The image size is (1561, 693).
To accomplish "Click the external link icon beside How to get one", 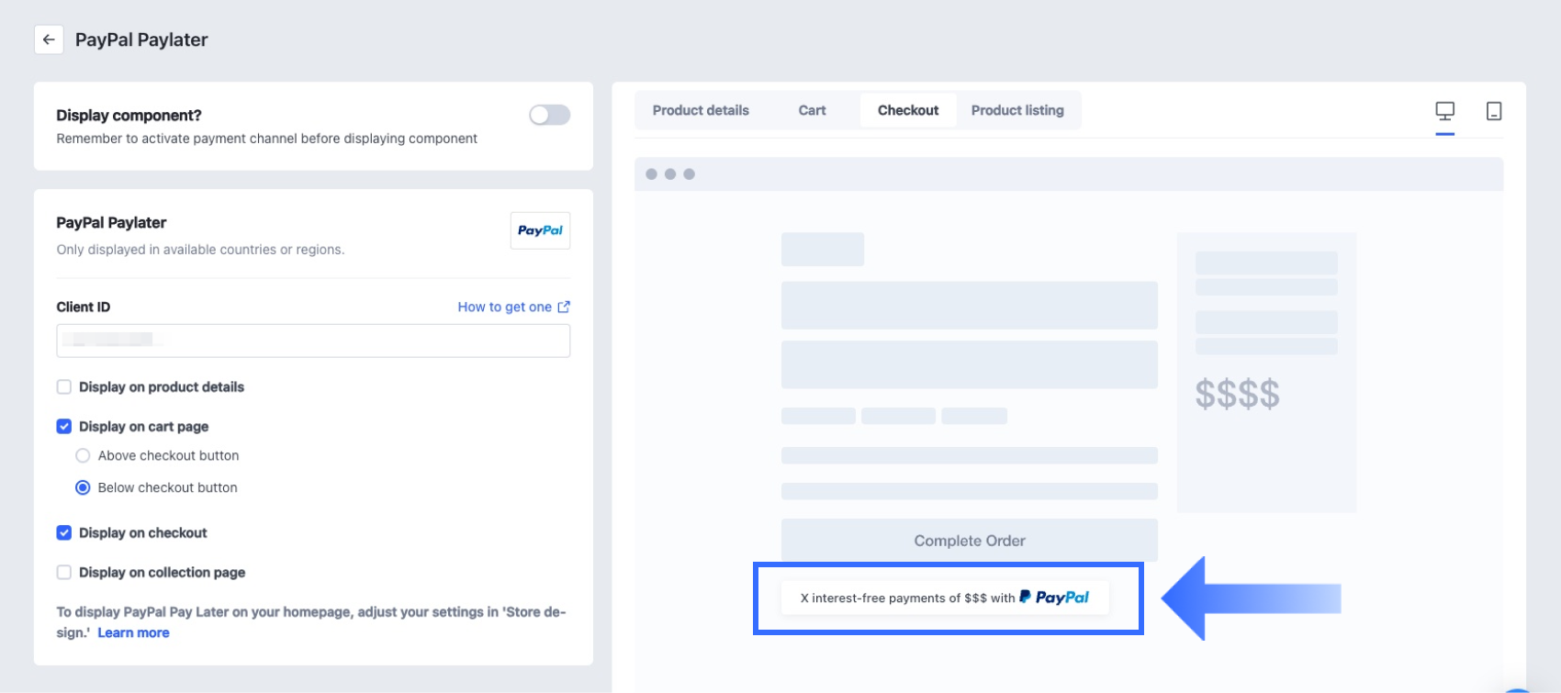I will 564,307.
